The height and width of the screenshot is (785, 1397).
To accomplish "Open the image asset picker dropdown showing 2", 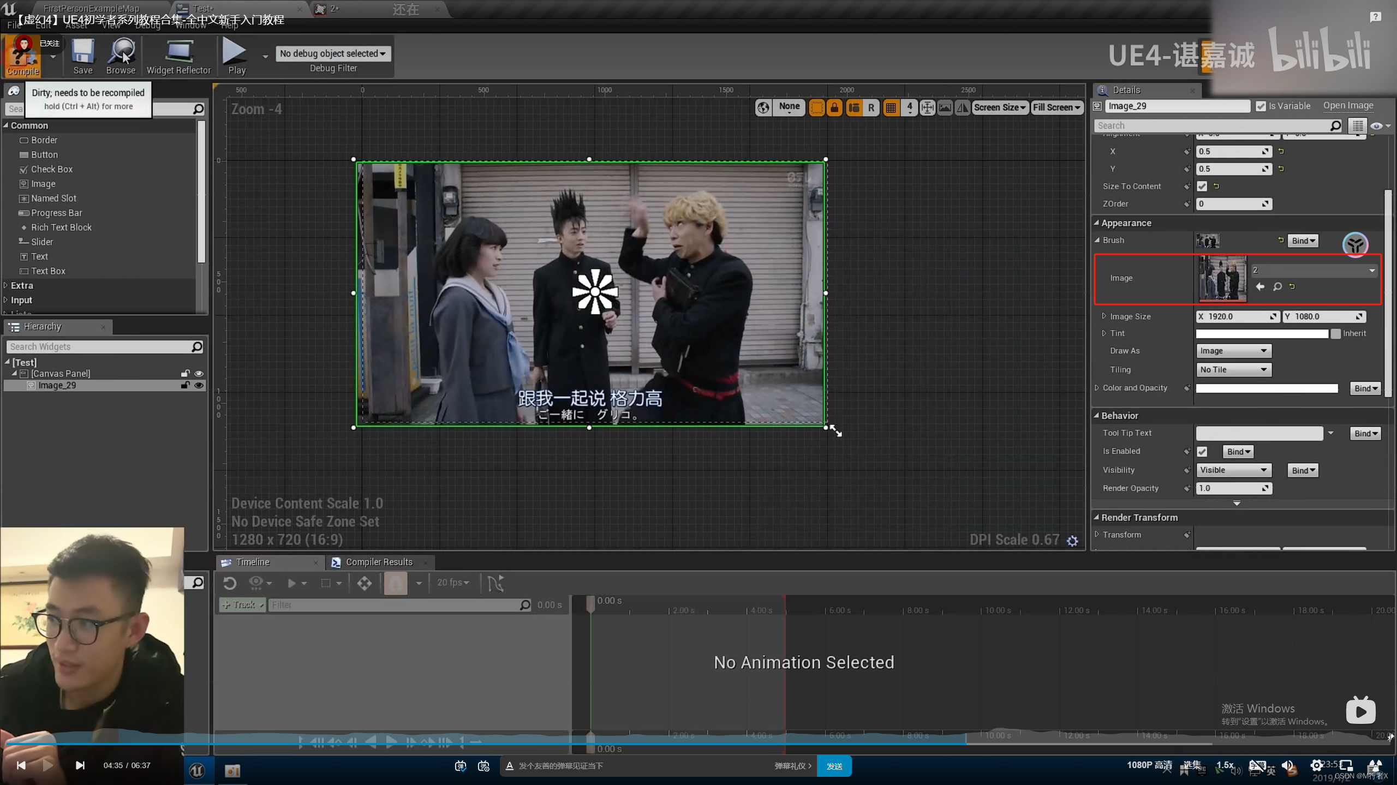I will 1314,270.
